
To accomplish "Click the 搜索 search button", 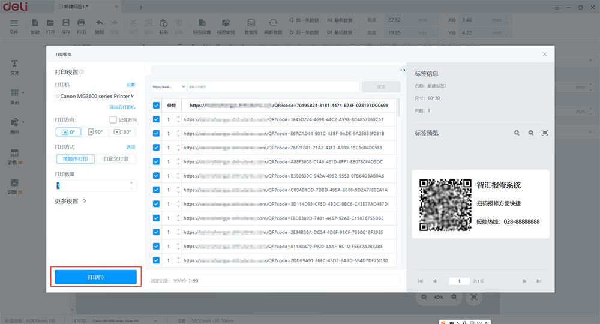I will pyautogui.click(x=381, y=87).
